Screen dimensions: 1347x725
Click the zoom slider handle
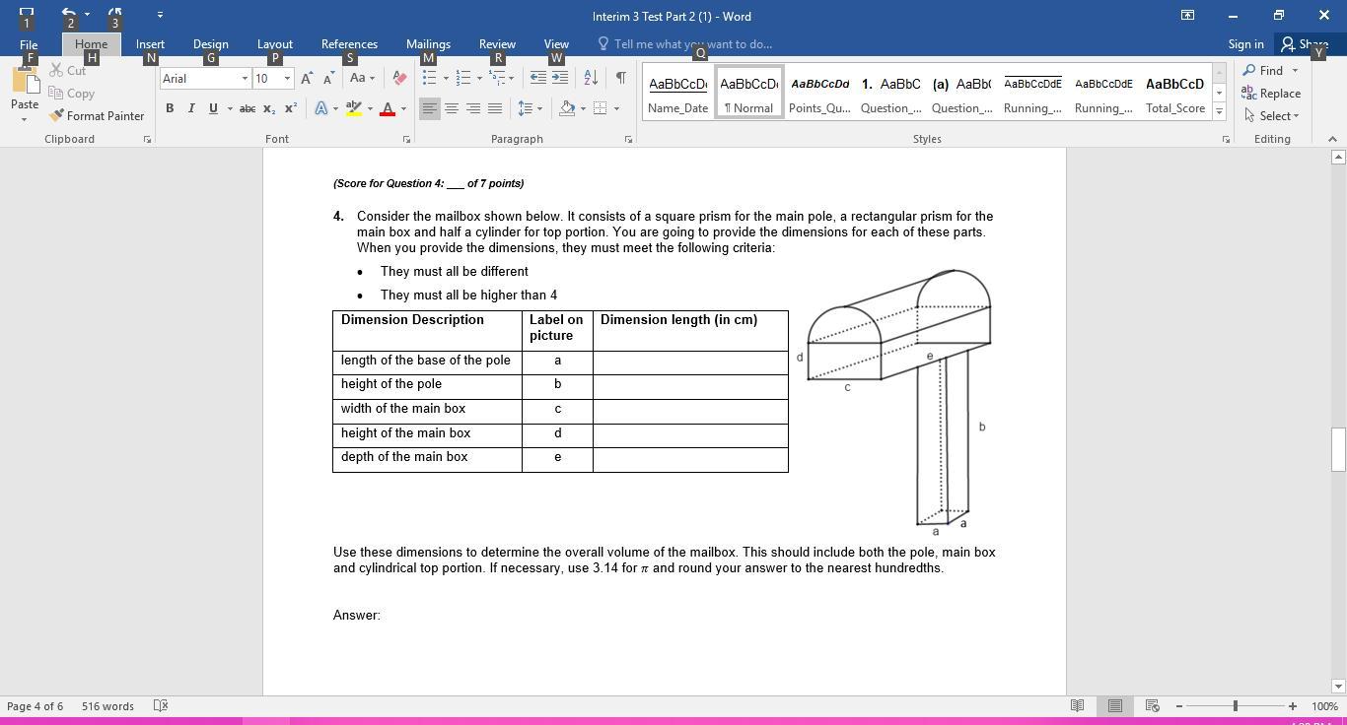(1235, 706)
